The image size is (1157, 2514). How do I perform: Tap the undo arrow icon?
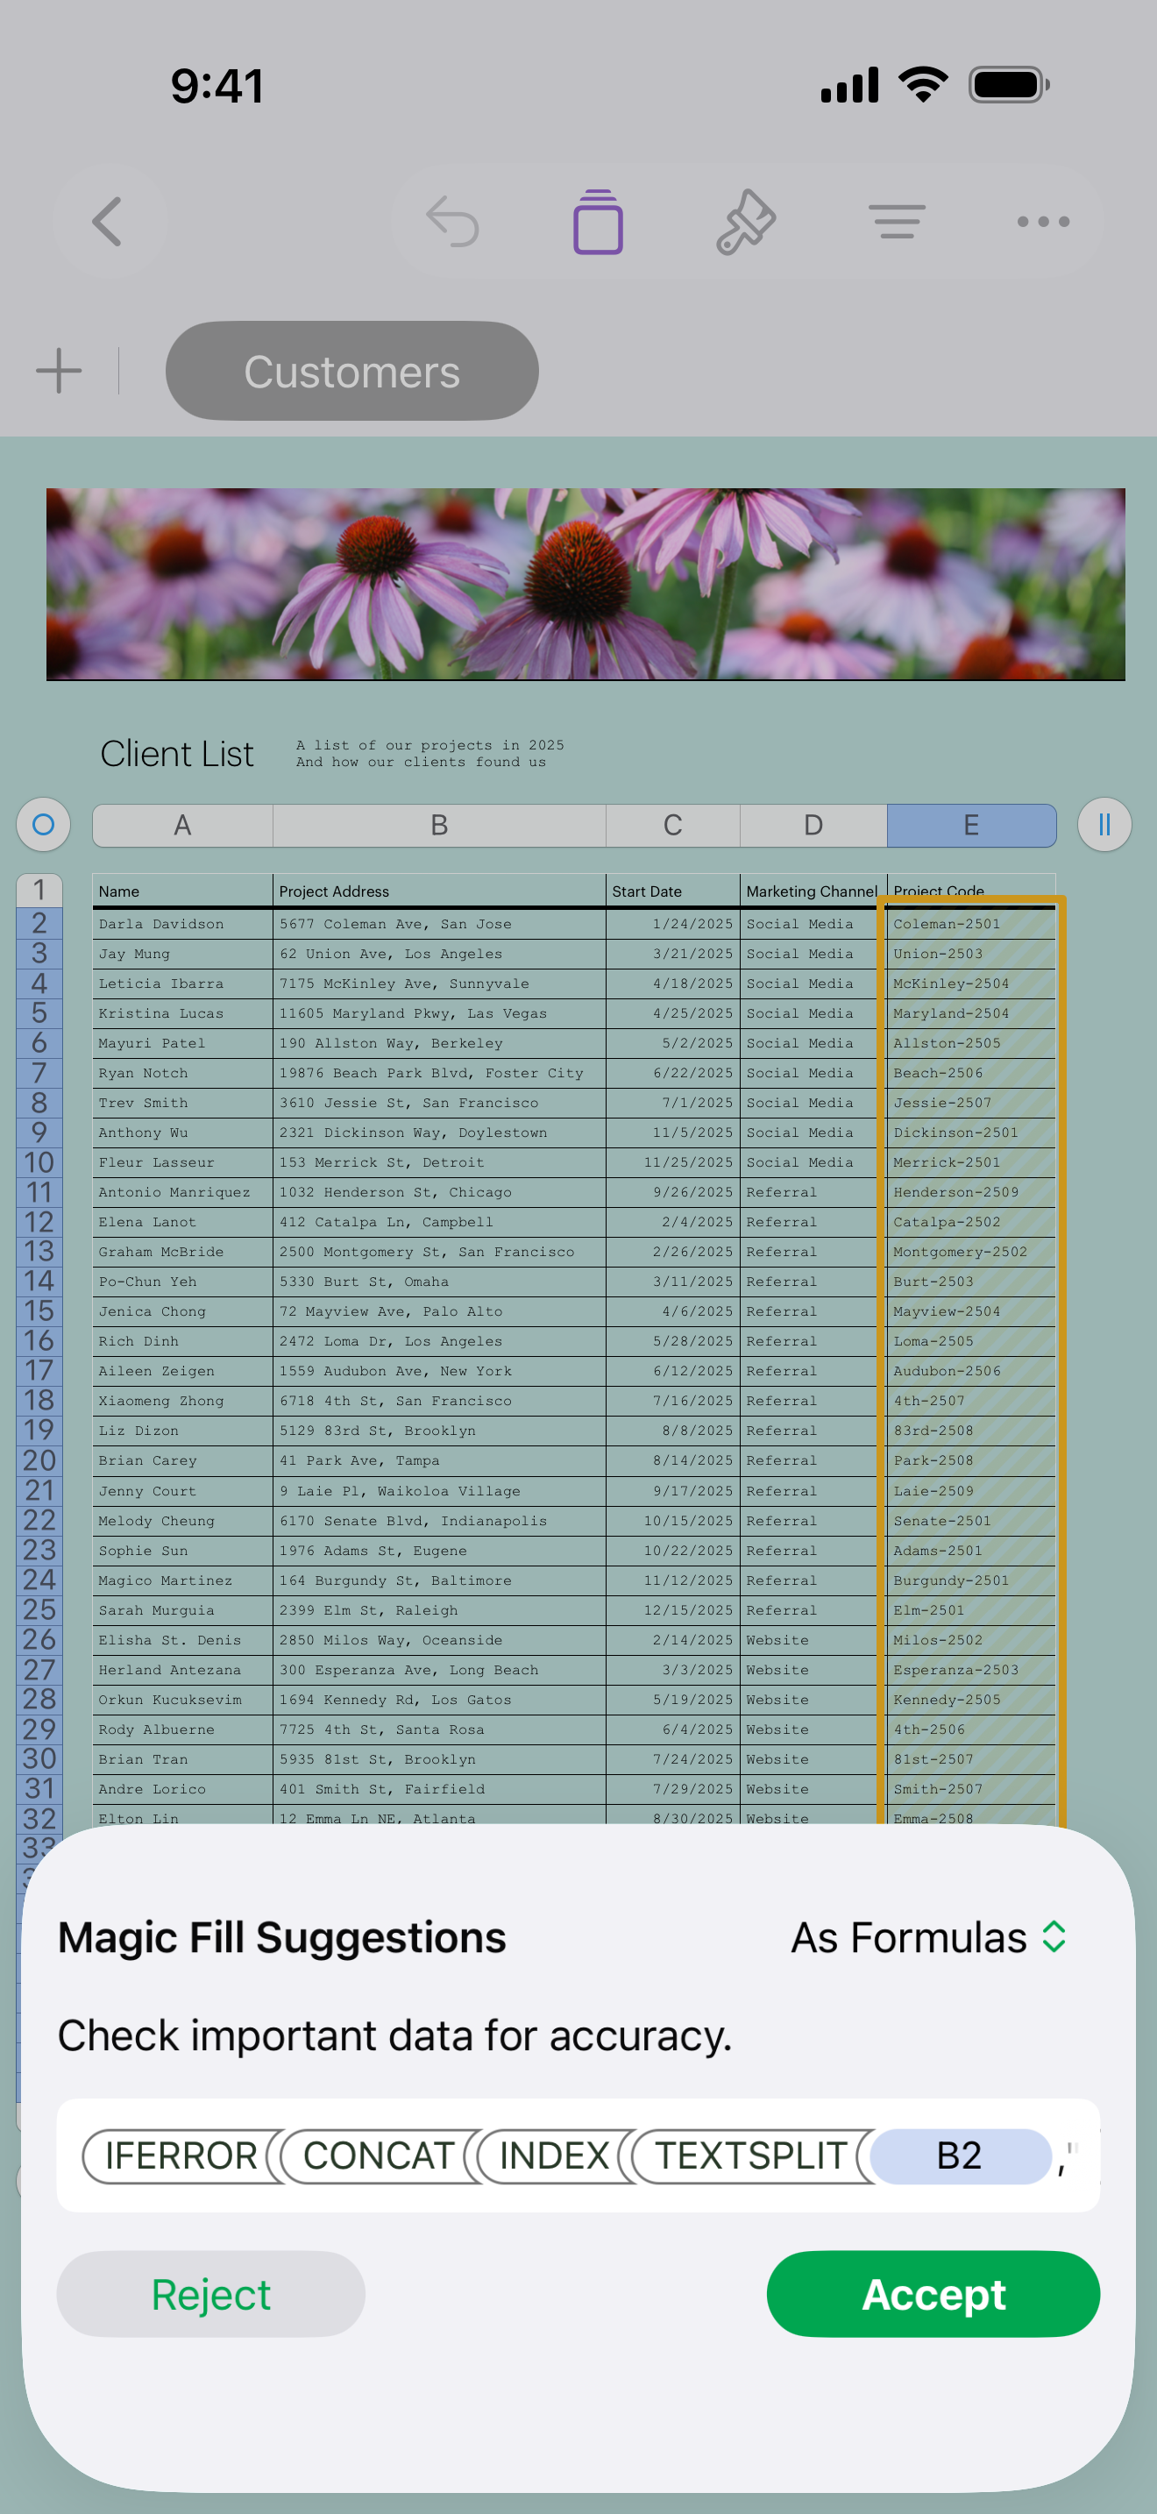[452, 222]
